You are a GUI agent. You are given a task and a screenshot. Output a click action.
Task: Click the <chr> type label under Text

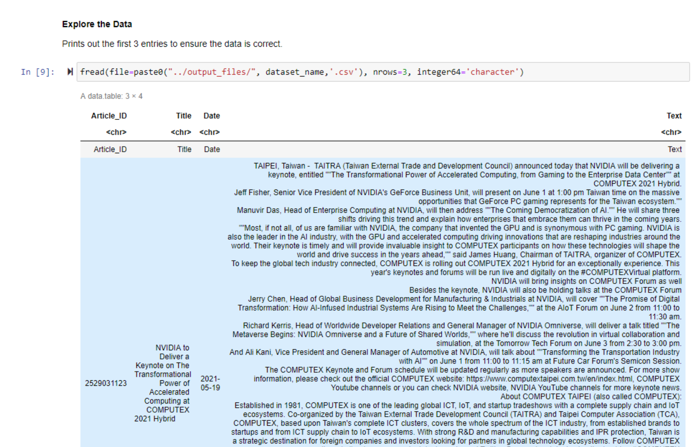point(671,132)
